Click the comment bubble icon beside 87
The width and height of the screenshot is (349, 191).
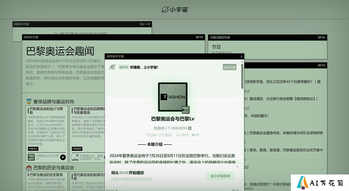193,135
